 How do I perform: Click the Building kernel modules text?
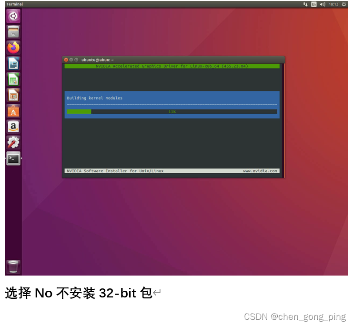point(94,98)
